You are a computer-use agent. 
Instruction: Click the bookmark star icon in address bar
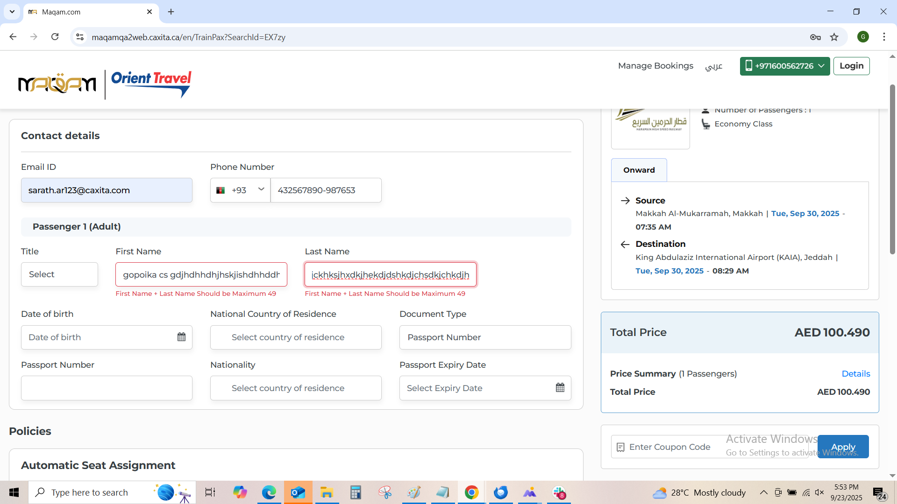coord(834,37)
